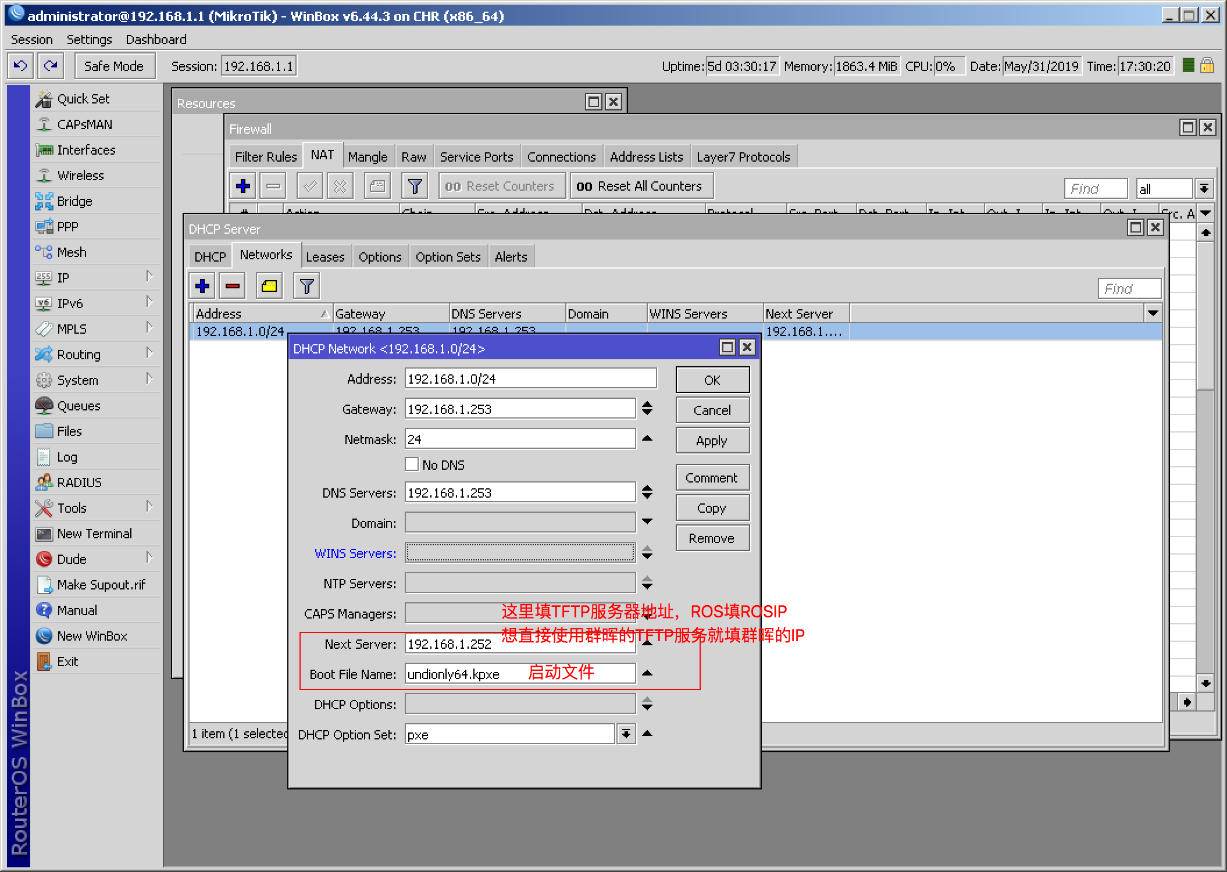Open the filter funnel in the DHCP Server toolbar
The image size is (1227, 872).
[306, 286]
